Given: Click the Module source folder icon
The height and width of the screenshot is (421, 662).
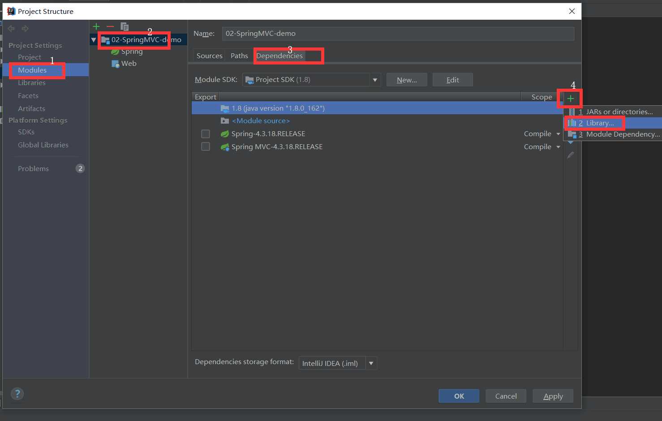Looking at the screenshot, I should pyautogui.click(x=225, y=121).
